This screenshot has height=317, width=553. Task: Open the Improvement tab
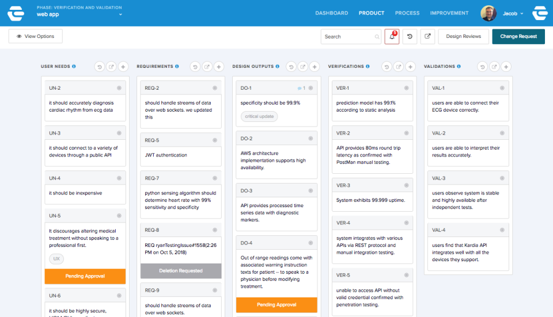click(x=449, y=13)
